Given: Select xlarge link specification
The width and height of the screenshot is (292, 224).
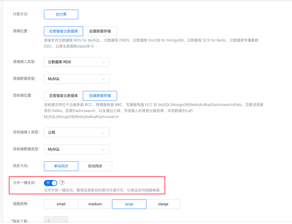Looking at the screenshot, I should (x=163, y=204).
